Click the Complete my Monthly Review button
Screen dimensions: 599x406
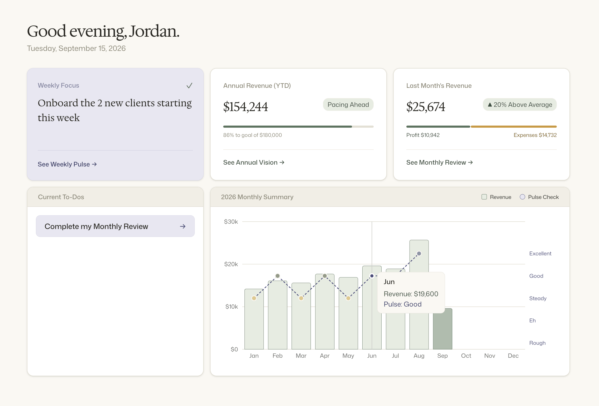click(x=115, y=226)
